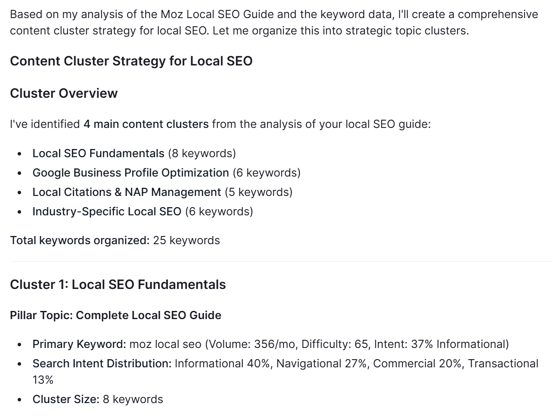Click the "Industry-Specific Local SEO" bullet item
The image size is (553, 416).
107,211
